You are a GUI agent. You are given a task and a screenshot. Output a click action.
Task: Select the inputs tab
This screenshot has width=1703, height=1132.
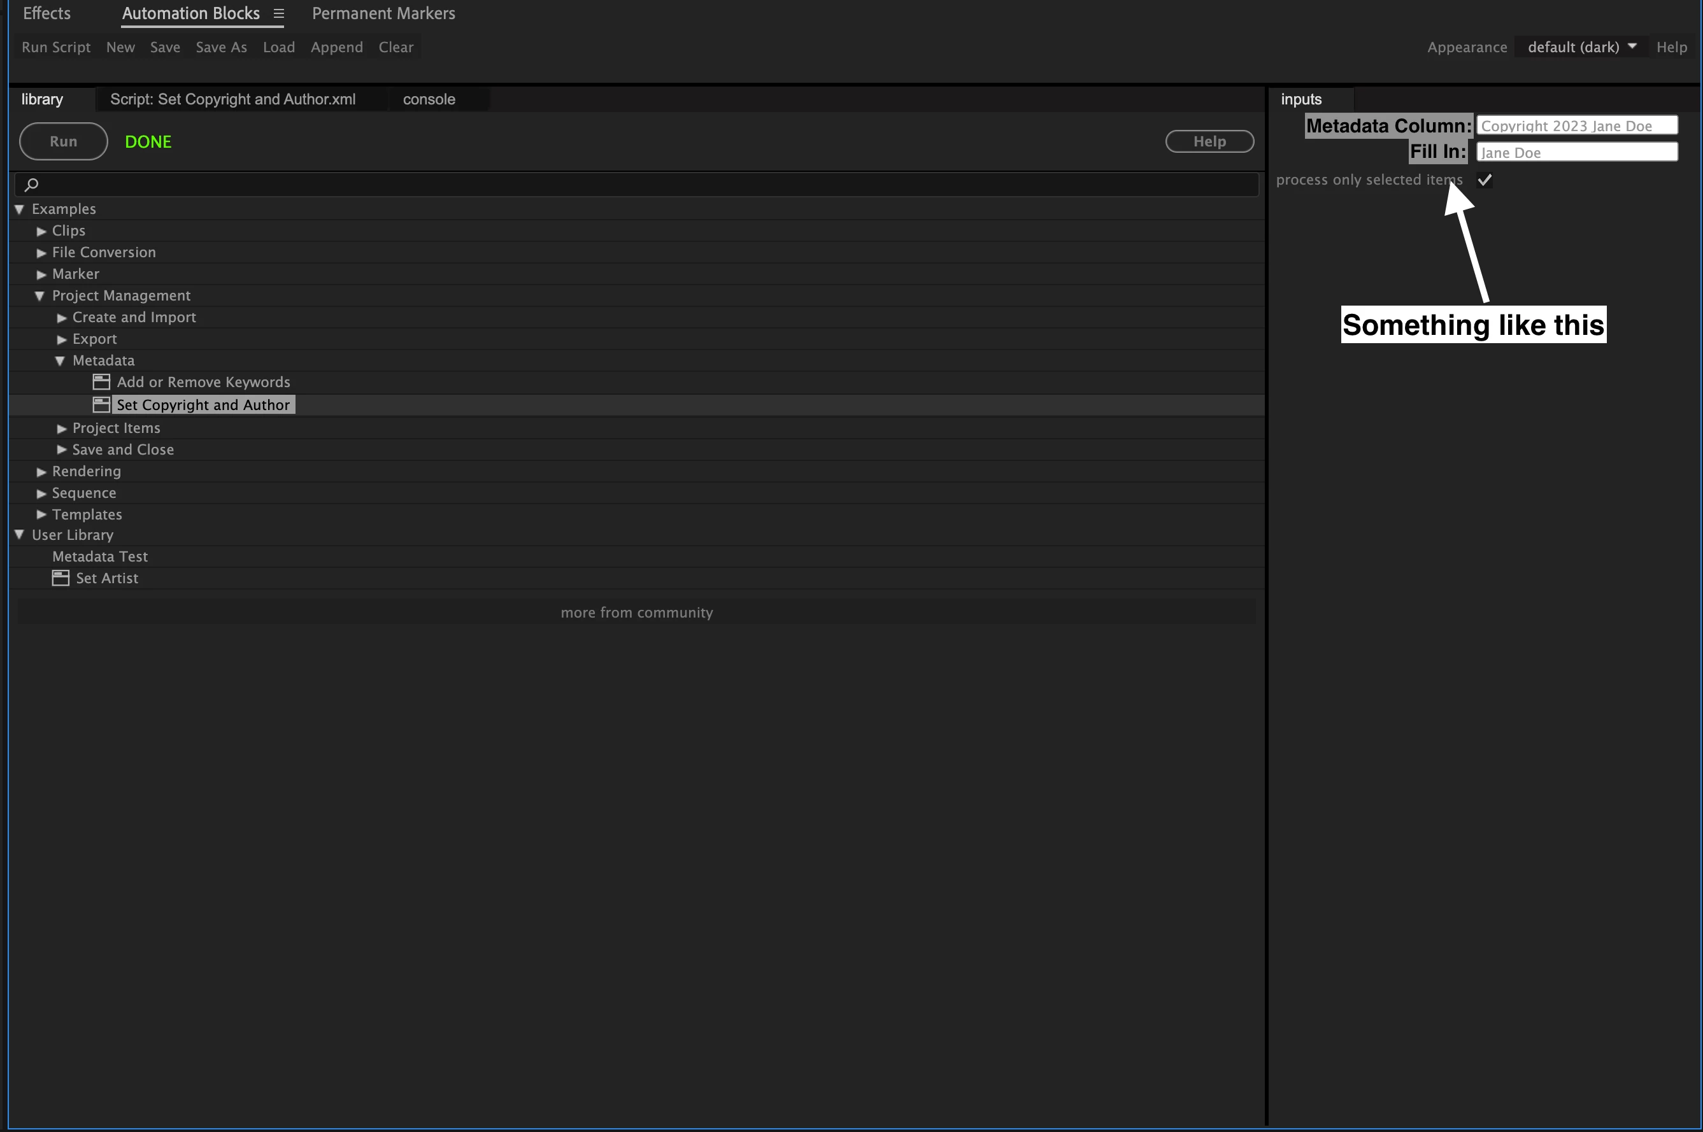tap(1300, 99)
